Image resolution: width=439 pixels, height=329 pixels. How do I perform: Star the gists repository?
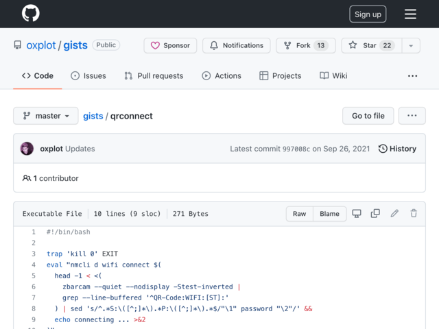(x=371, y=46)
